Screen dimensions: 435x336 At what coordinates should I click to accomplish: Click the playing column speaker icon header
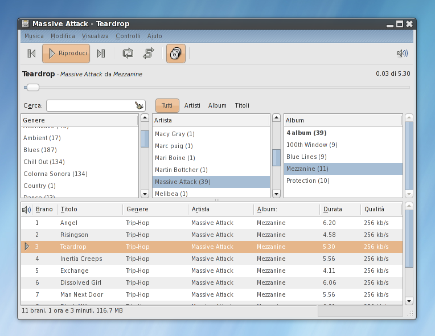(26, 210)
